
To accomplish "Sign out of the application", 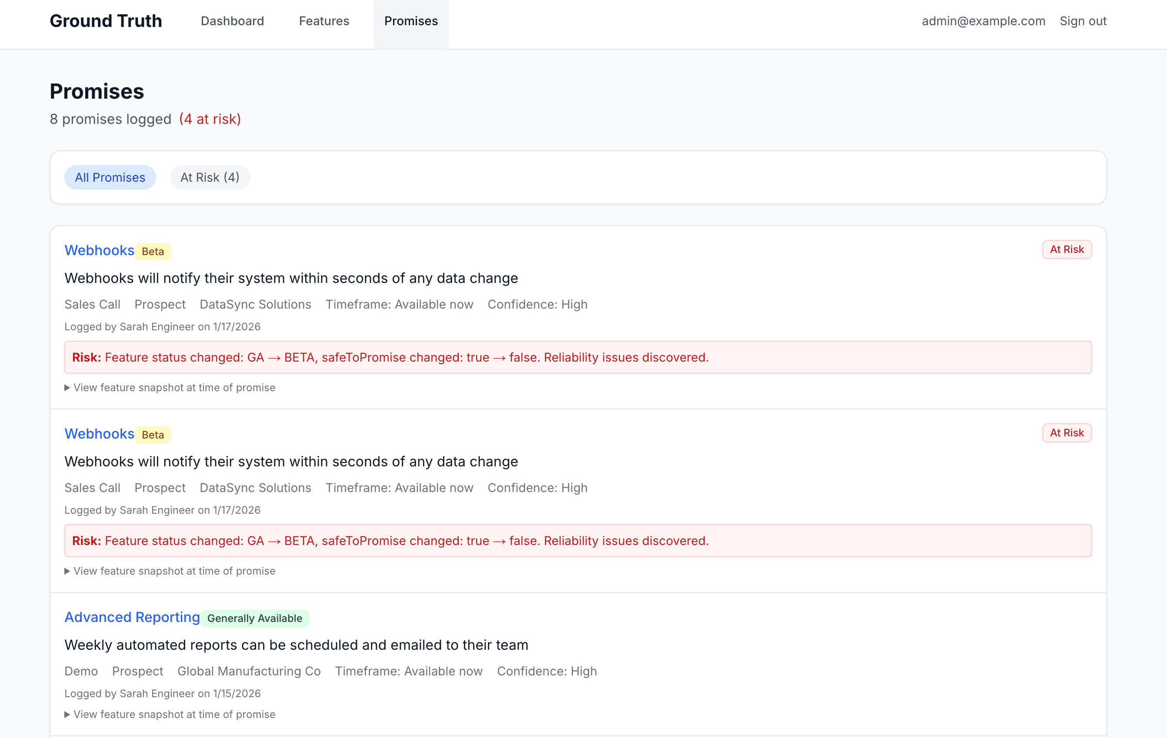I will pyautogui.click(x=1083, y=21).
